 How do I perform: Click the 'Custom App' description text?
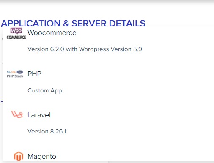pyautogui.click(x=45, y=90)
